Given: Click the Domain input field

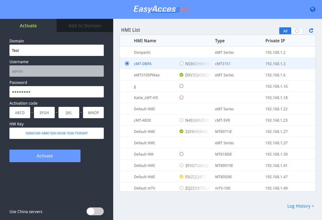Looking at the screenshot, I should 57,50.
